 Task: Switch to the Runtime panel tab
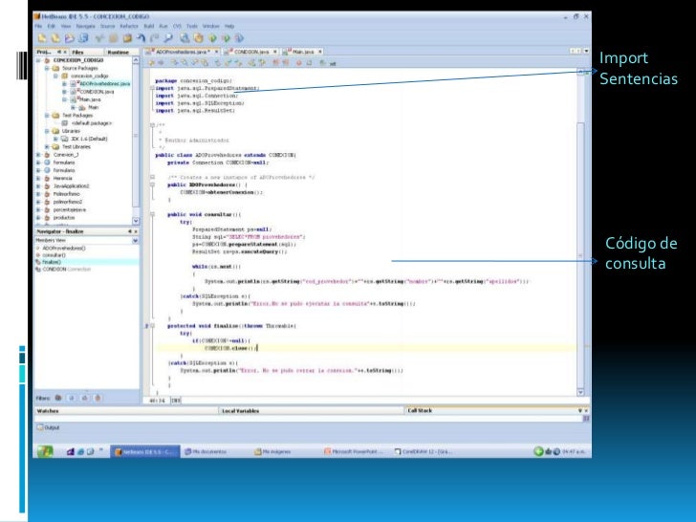[119, 50]
